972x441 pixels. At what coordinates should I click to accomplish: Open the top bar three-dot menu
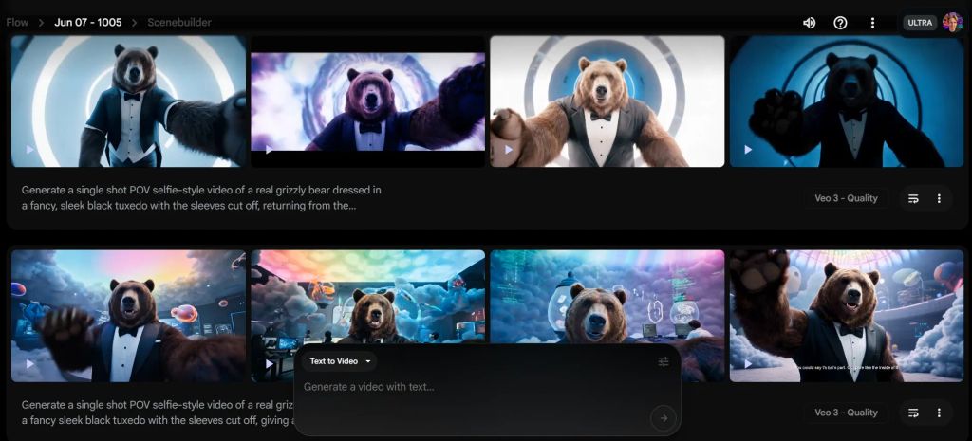pos(872,23)
